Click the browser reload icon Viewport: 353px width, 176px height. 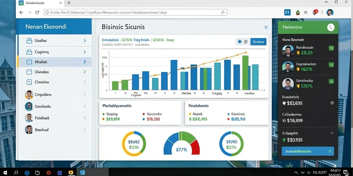[x=37, y=12]
